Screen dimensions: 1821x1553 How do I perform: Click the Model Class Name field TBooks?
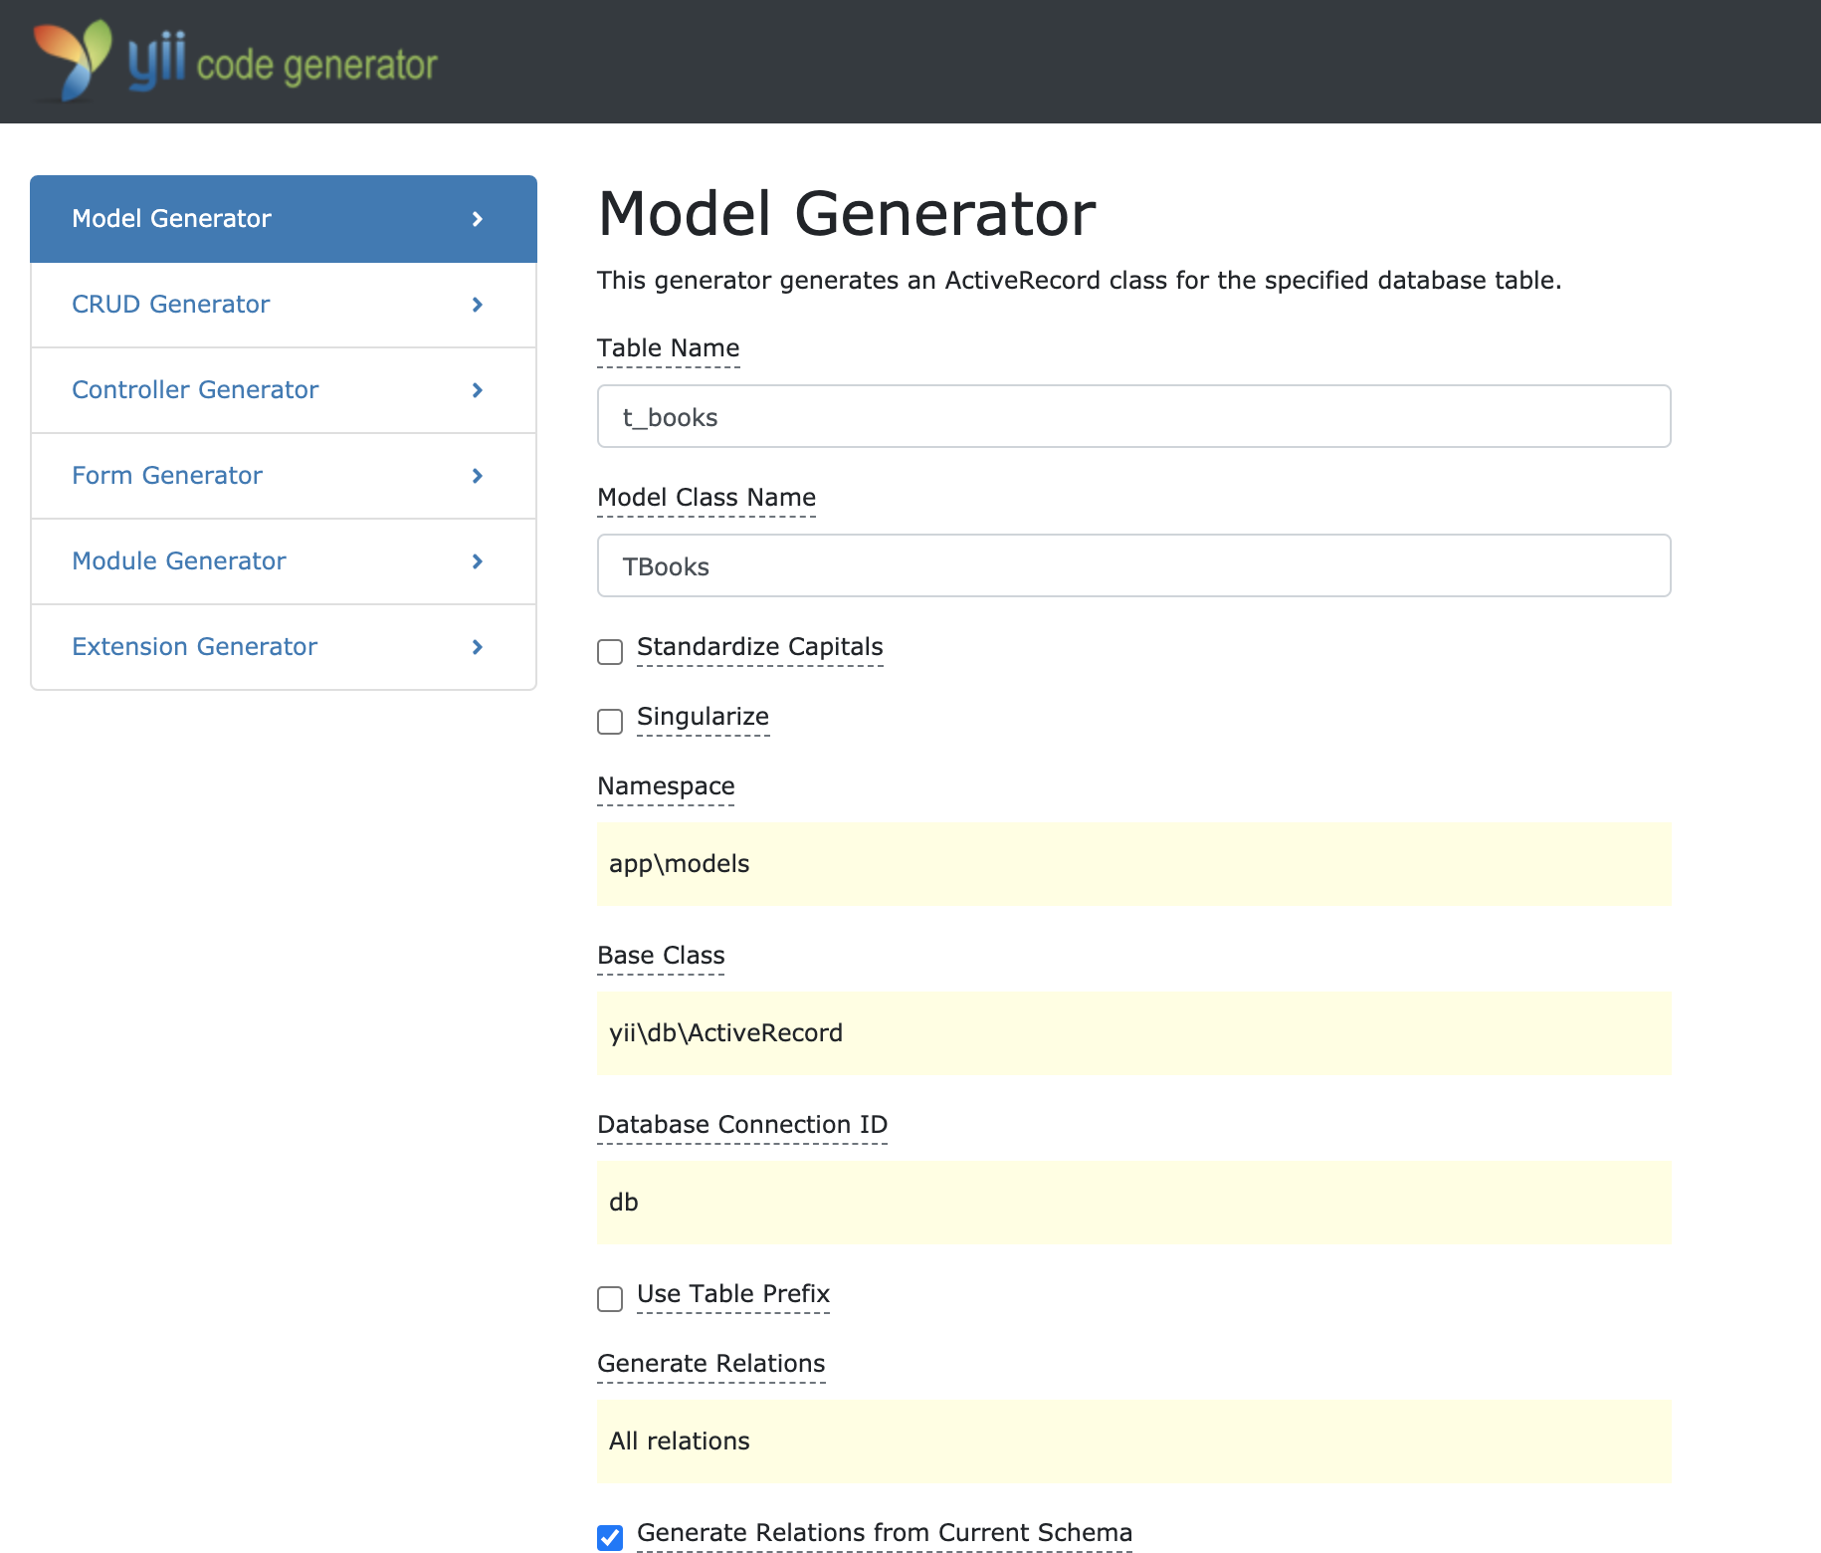pyautogui.click(x=1134, y=565)
